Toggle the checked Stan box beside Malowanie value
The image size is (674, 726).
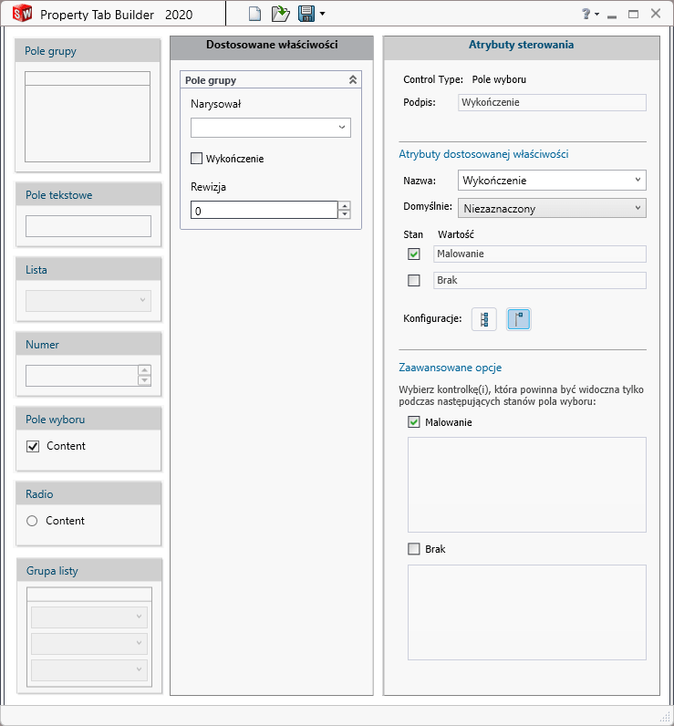(x=414, y=254)
